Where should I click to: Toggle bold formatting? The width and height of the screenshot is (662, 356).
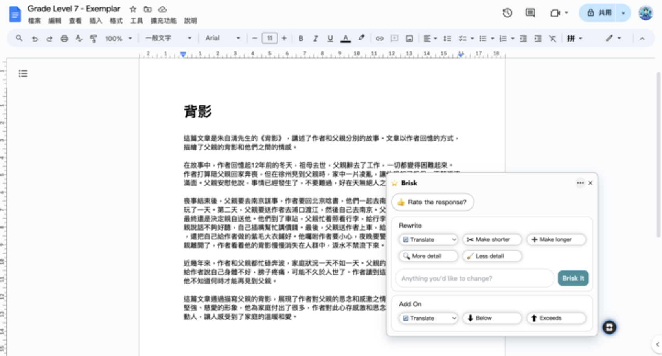pyautogui.click(x=301, y=39)
